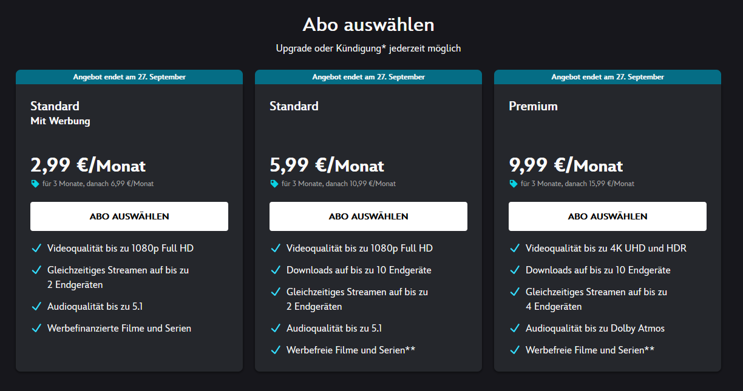Choose ABO AUSWÄHLEN on the Premium card
The width and height of the screenshot is (743, 391).
click(607, 216)
